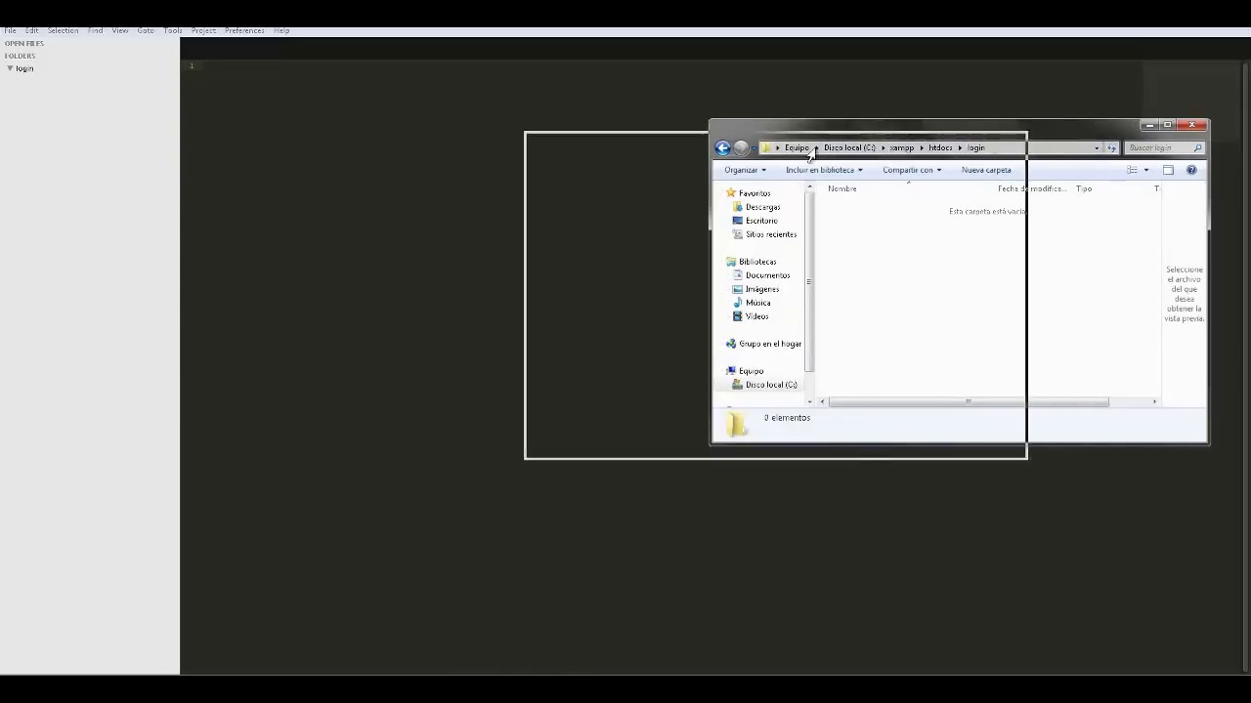Click the Nueva carpeta button

(x=986, y=170)
